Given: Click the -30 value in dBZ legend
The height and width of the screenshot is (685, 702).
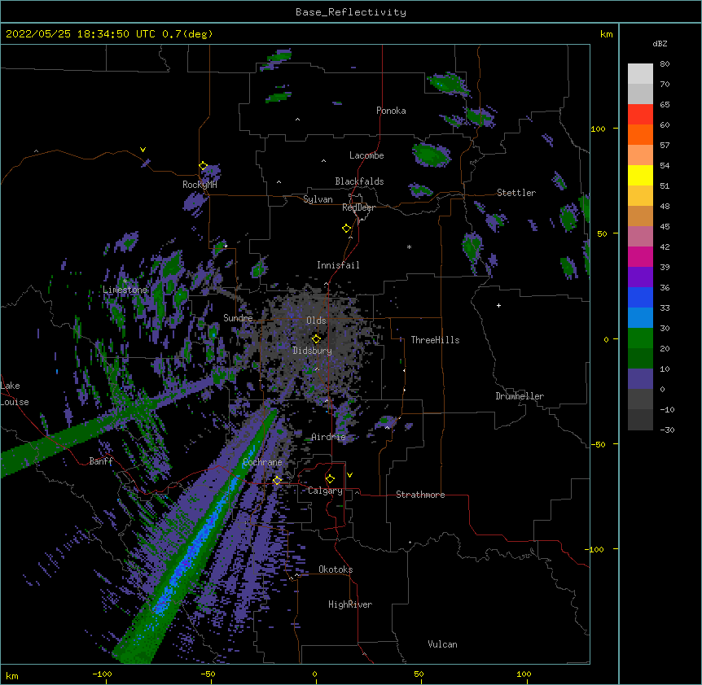Looking at the screenshot, I should [667, 430].
